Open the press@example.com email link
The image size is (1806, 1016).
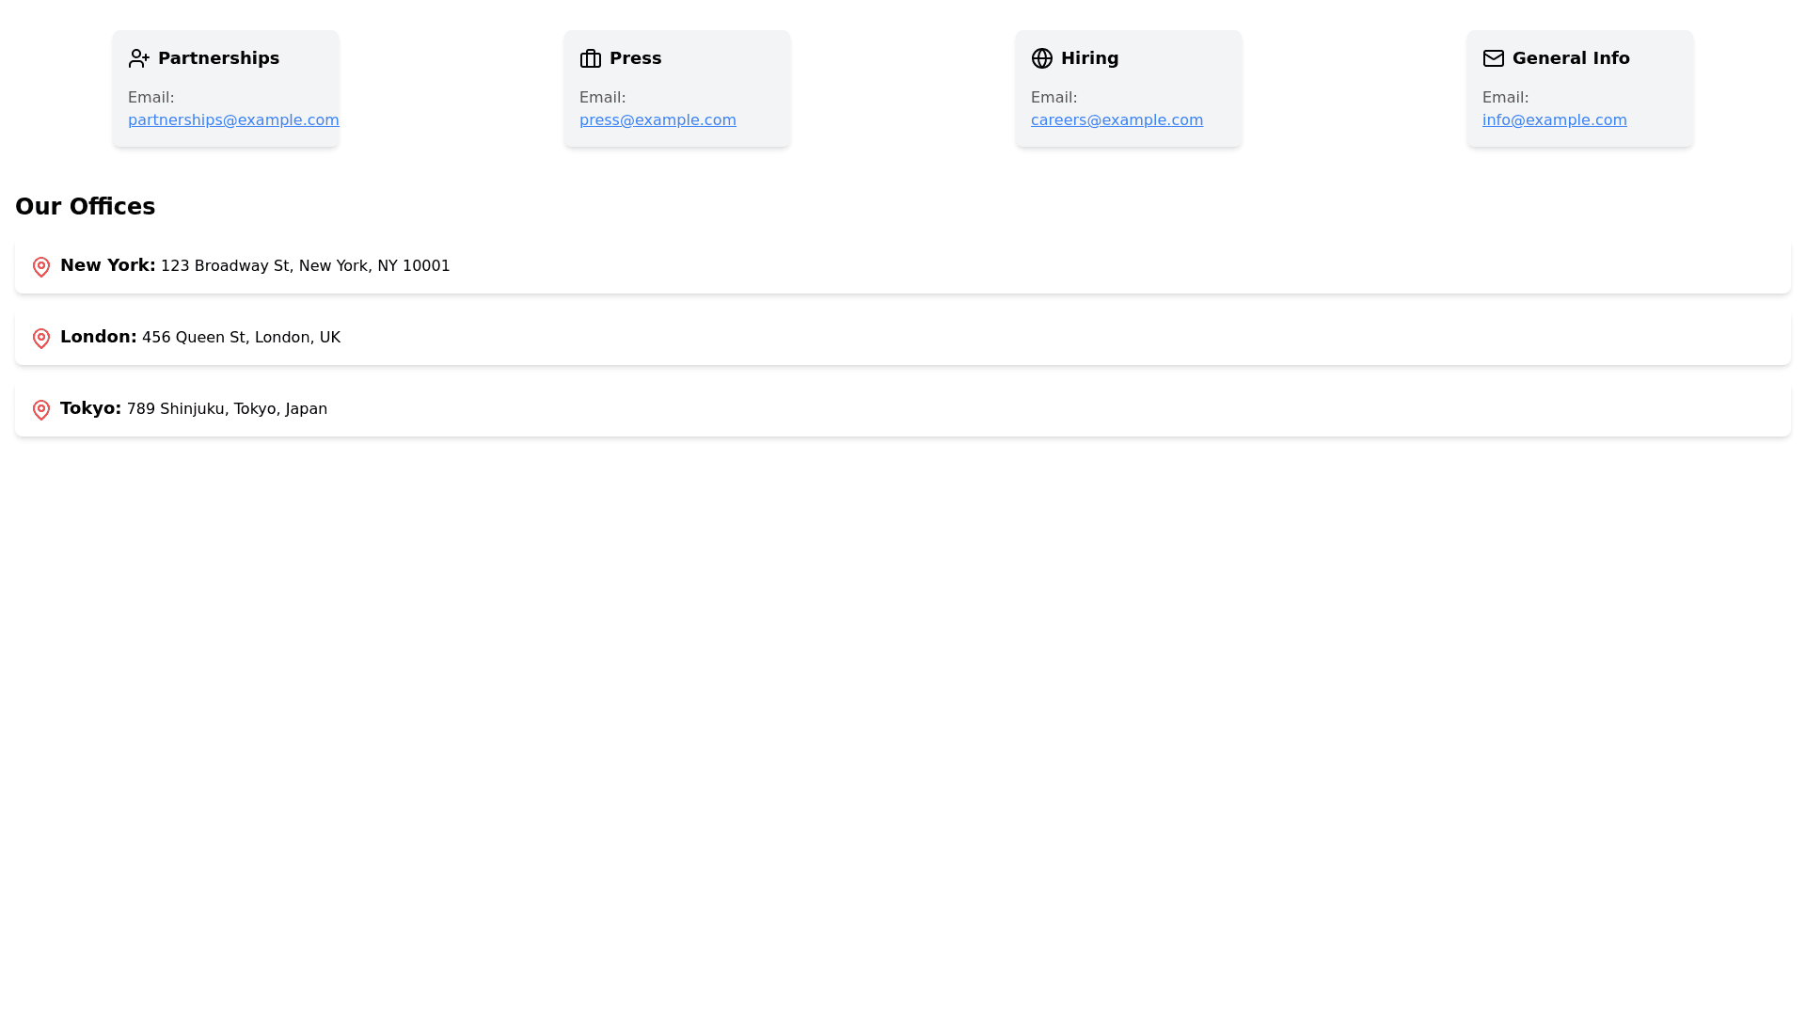point(657,120)
